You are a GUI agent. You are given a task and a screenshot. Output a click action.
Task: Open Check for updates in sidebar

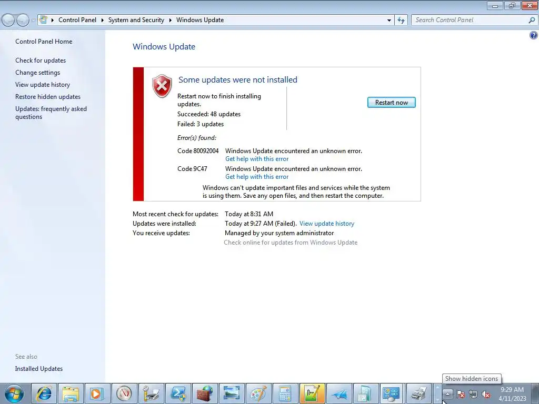coord(41,60)
